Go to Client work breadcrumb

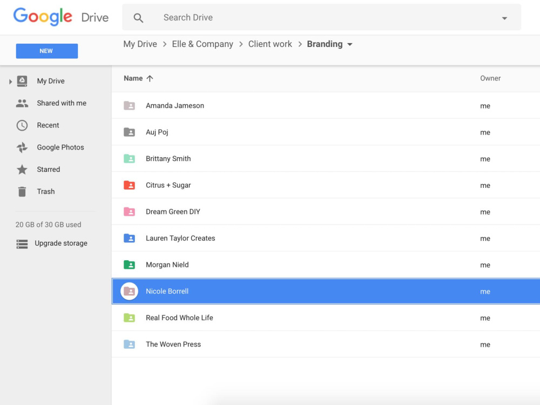(270, 44)
